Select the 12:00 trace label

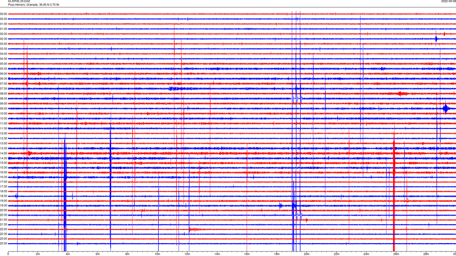(3, 134)
